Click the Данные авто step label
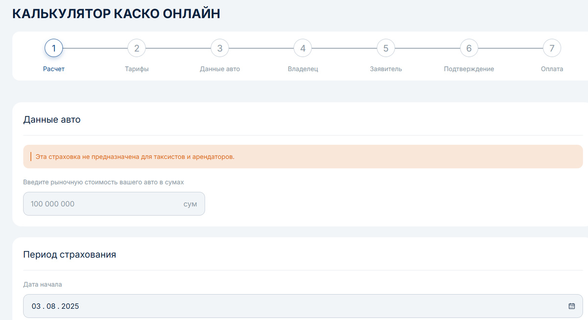The image size is (588, 320). point(220,69)
